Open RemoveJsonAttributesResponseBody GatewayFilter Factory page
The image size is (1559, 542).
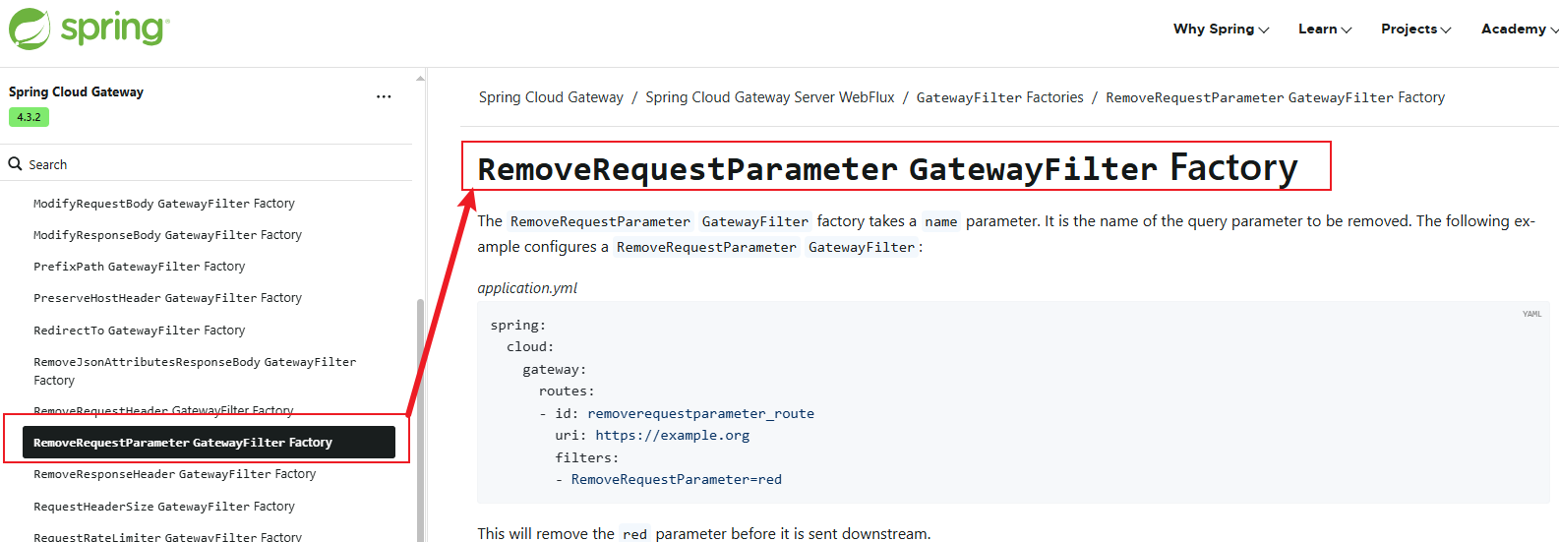pos(195,371)
